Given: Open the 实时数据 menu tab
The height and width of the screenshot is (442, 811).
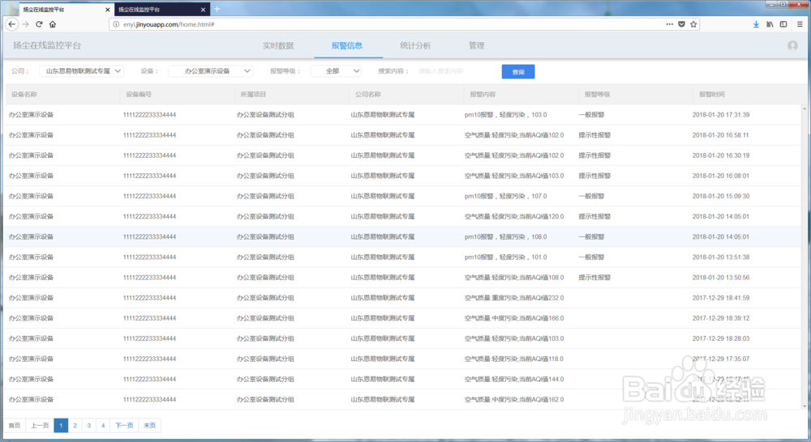Looking at the screenshot, I should coord(278,45).
